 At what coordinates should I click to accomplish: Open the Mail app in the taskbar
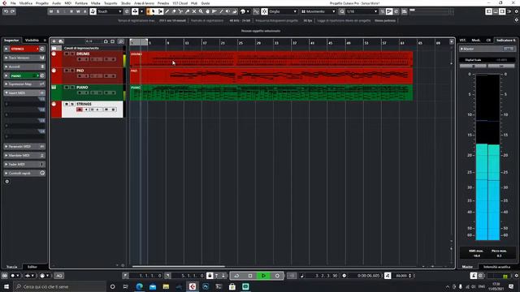click(153, 286)
